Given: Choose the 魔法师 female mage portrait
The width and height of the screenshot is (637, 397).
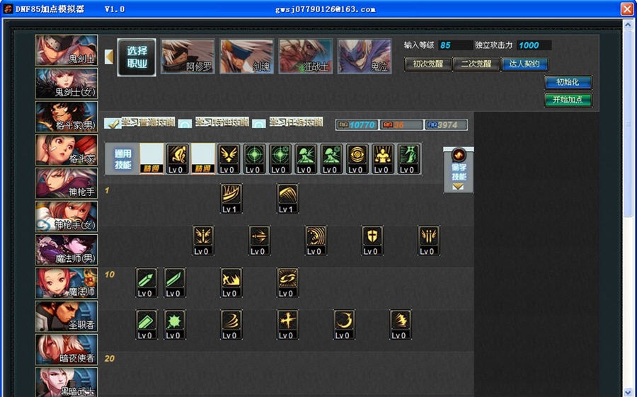Looking at the screenshot, I should click(x=67, y=284).
